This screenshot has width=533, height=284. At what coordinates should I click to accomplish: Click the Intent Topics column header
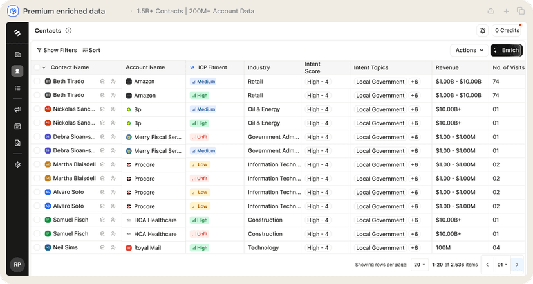coord(371,67)
